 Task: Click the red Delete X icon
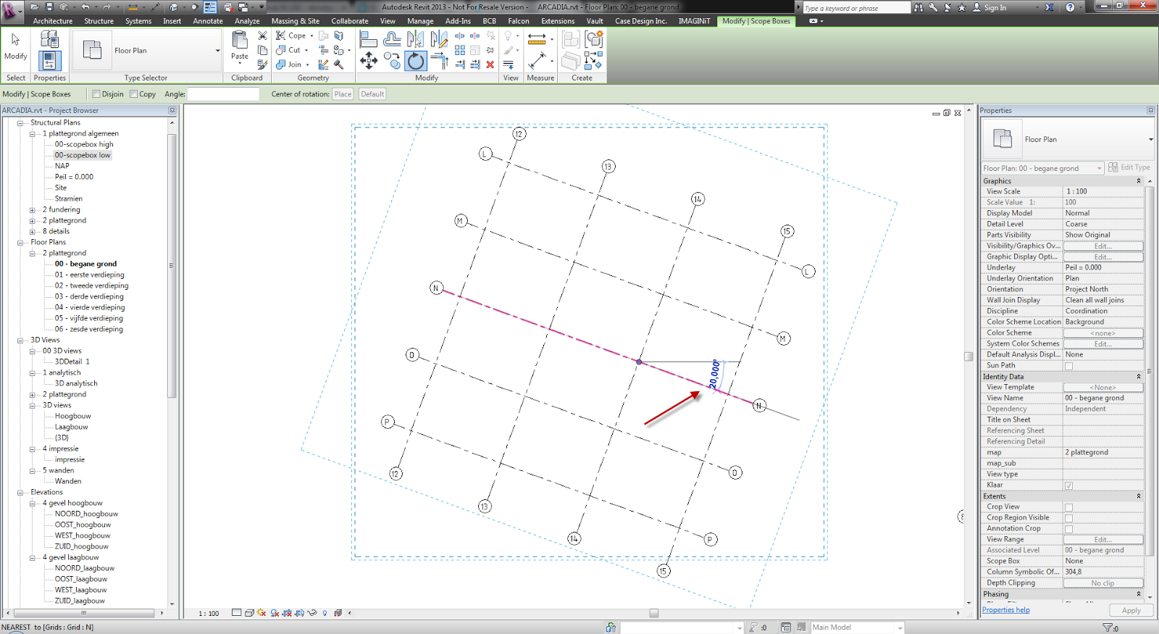point(490,64)
